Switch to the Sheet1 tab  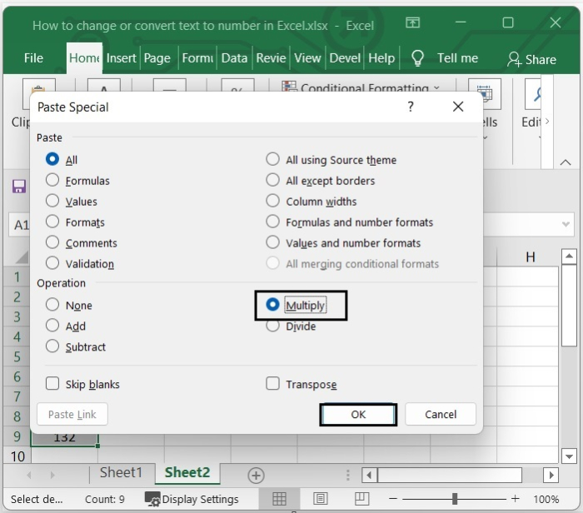[122, 472]
